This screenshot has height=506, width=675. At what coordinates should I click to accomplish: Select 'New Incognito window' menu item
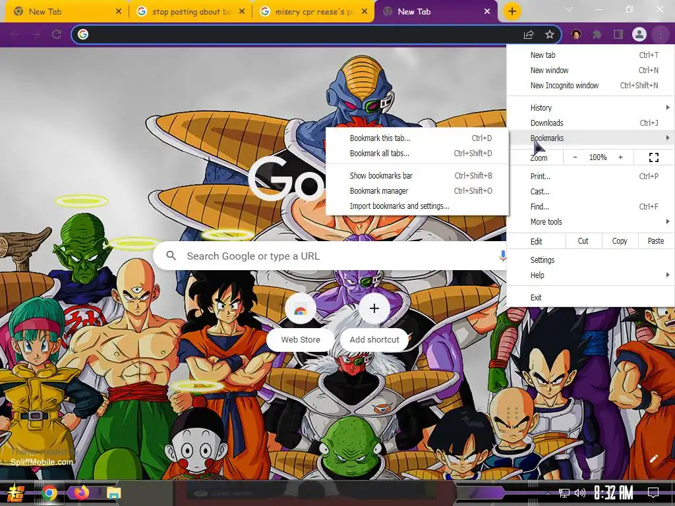point(591,85)
